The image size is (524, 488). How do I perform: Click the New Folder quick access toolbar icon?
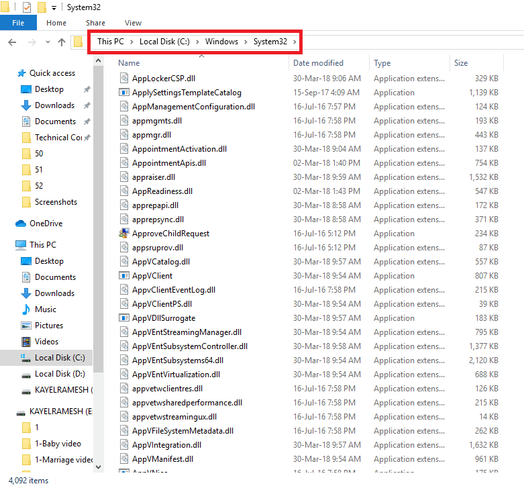click(42, 7)
